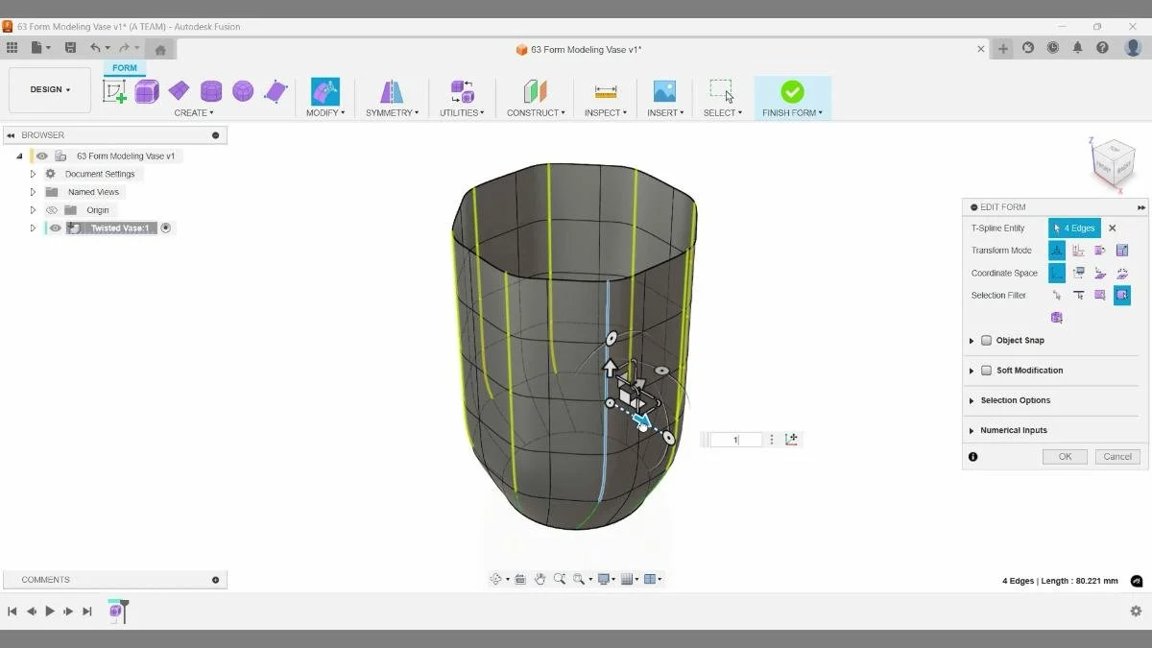This screenshot has width=1152, height=648.
Task: Select the Box primitive in Create toolbar
Action: tap(146, 91)
